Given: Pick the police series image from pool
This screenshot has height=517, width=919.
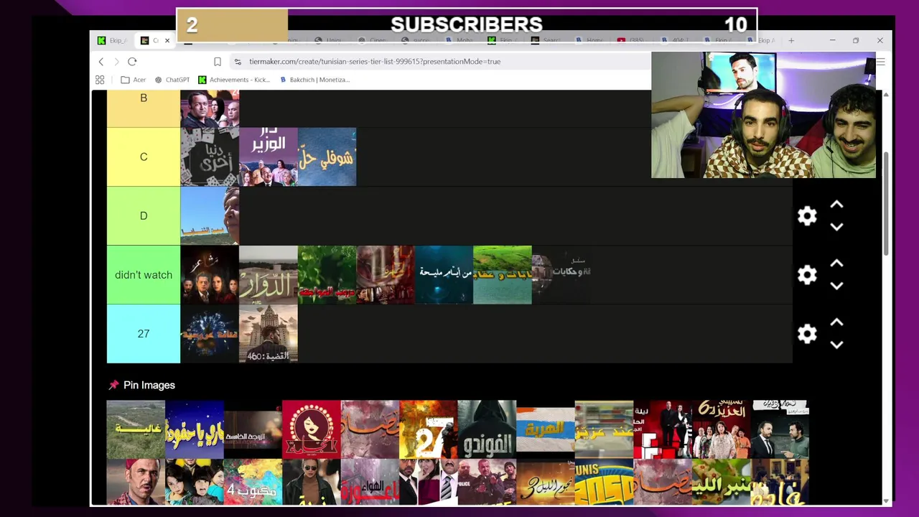Looking at the screenshot, I should point(487,483).
